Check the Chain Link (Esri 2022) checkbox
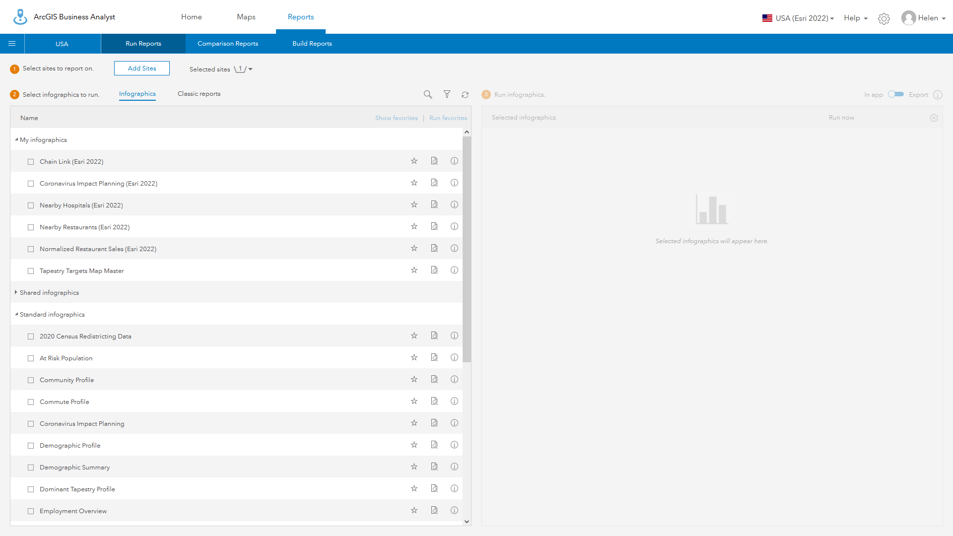This screenshot has height=536, width=953. click(x=31, y=162)
